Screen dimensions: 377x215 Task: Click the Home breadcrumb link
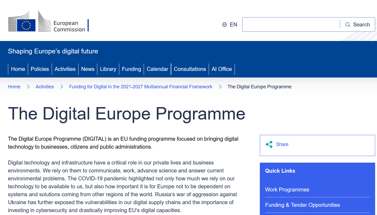14,87
